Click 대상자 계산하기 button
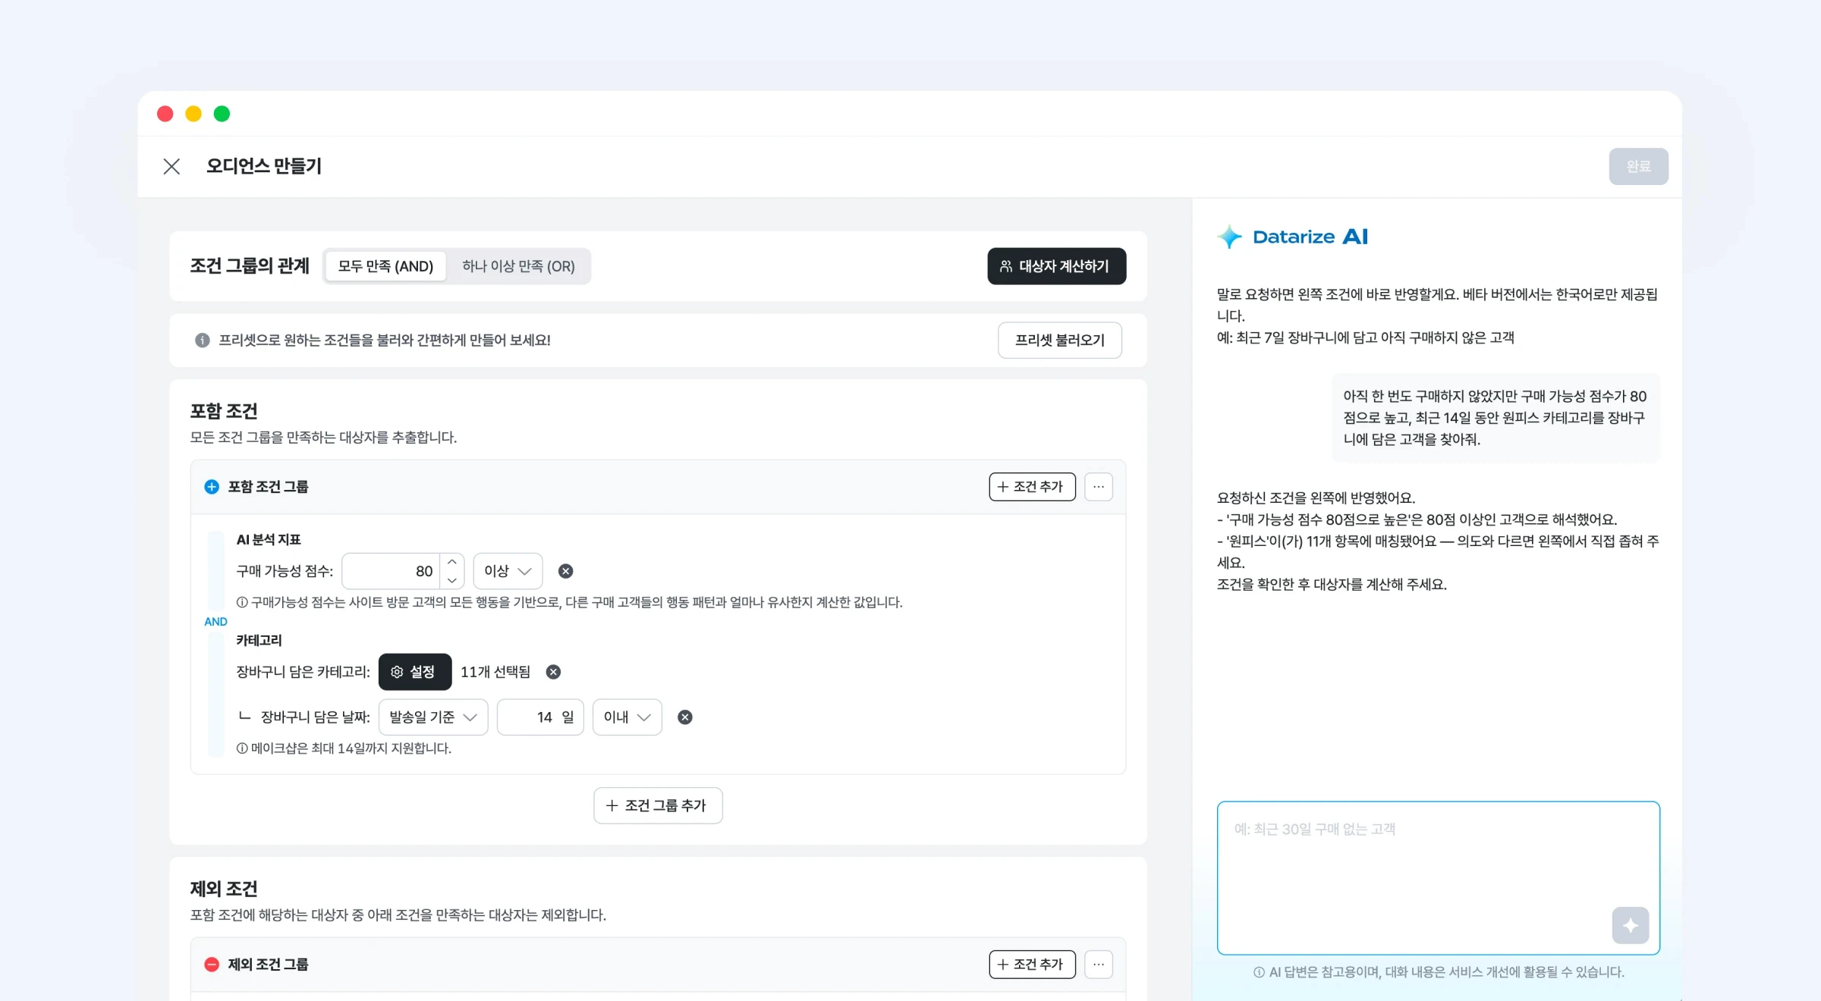1821x1001 pixels. 1056,266
